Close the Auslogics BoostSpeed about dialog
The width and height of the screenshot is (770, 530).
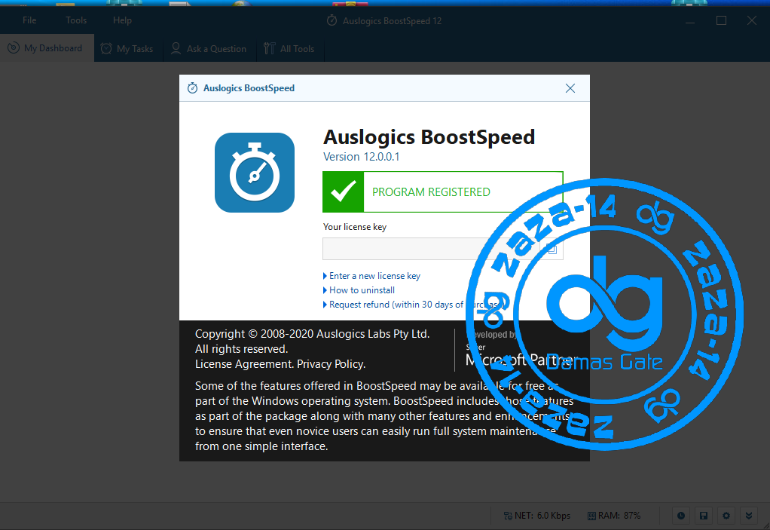570,88
